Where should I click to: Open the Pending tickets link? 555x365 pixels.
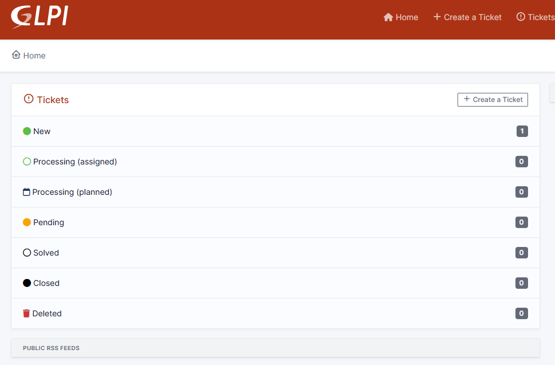[49, 222]
